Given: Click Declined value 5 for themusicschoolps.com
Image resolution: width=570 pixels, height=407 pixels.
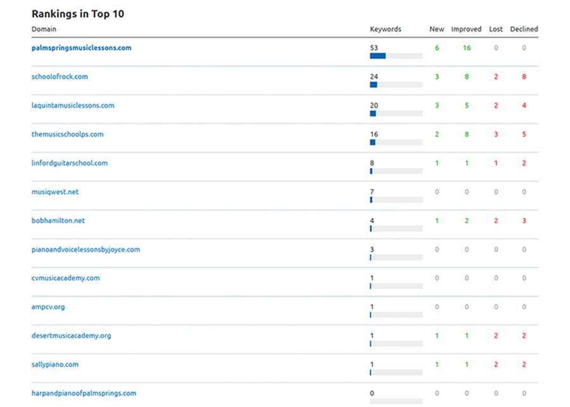Looking at the screenshot, I should (524, 134).
